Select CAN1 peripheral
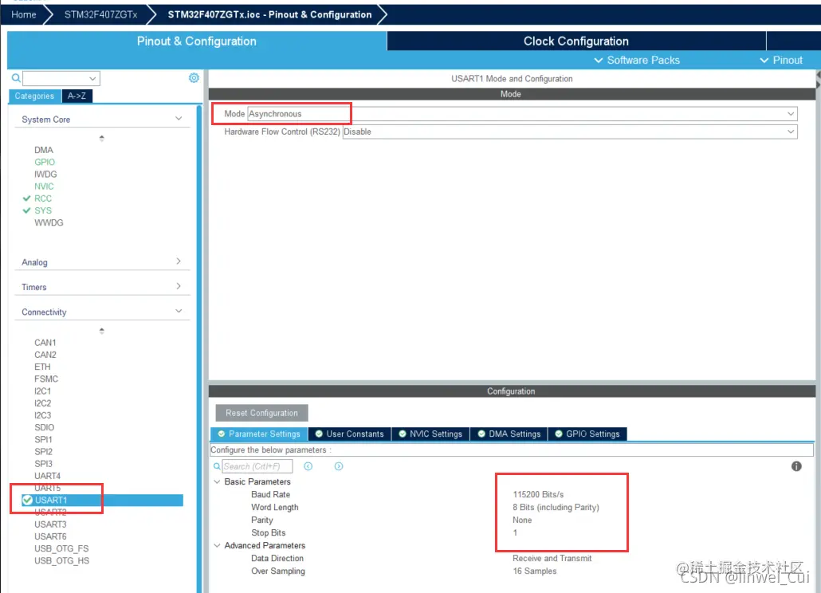Image resolution: width=821 pixels, height=593 pixels. 45,343
